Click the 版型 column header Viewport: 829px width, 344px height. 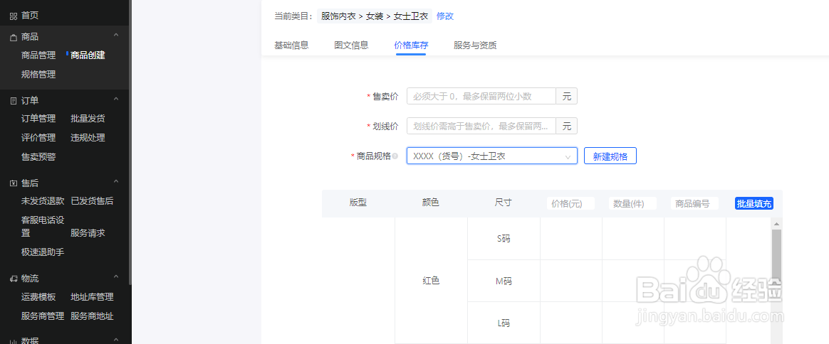(x=358, y=203)
